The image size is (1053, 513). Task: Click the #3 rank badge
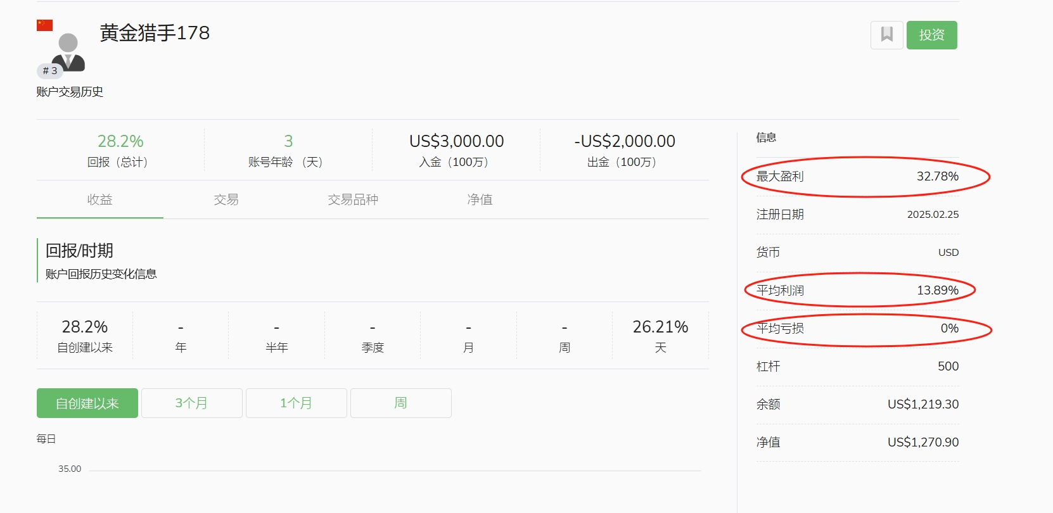point(50,71)
